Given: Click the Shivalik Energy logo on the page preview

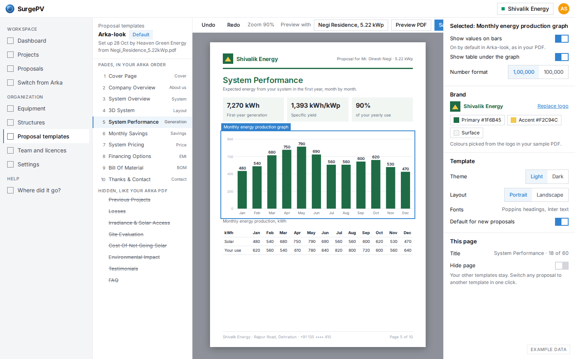Looking at the screenshot, I should [228, 59].
